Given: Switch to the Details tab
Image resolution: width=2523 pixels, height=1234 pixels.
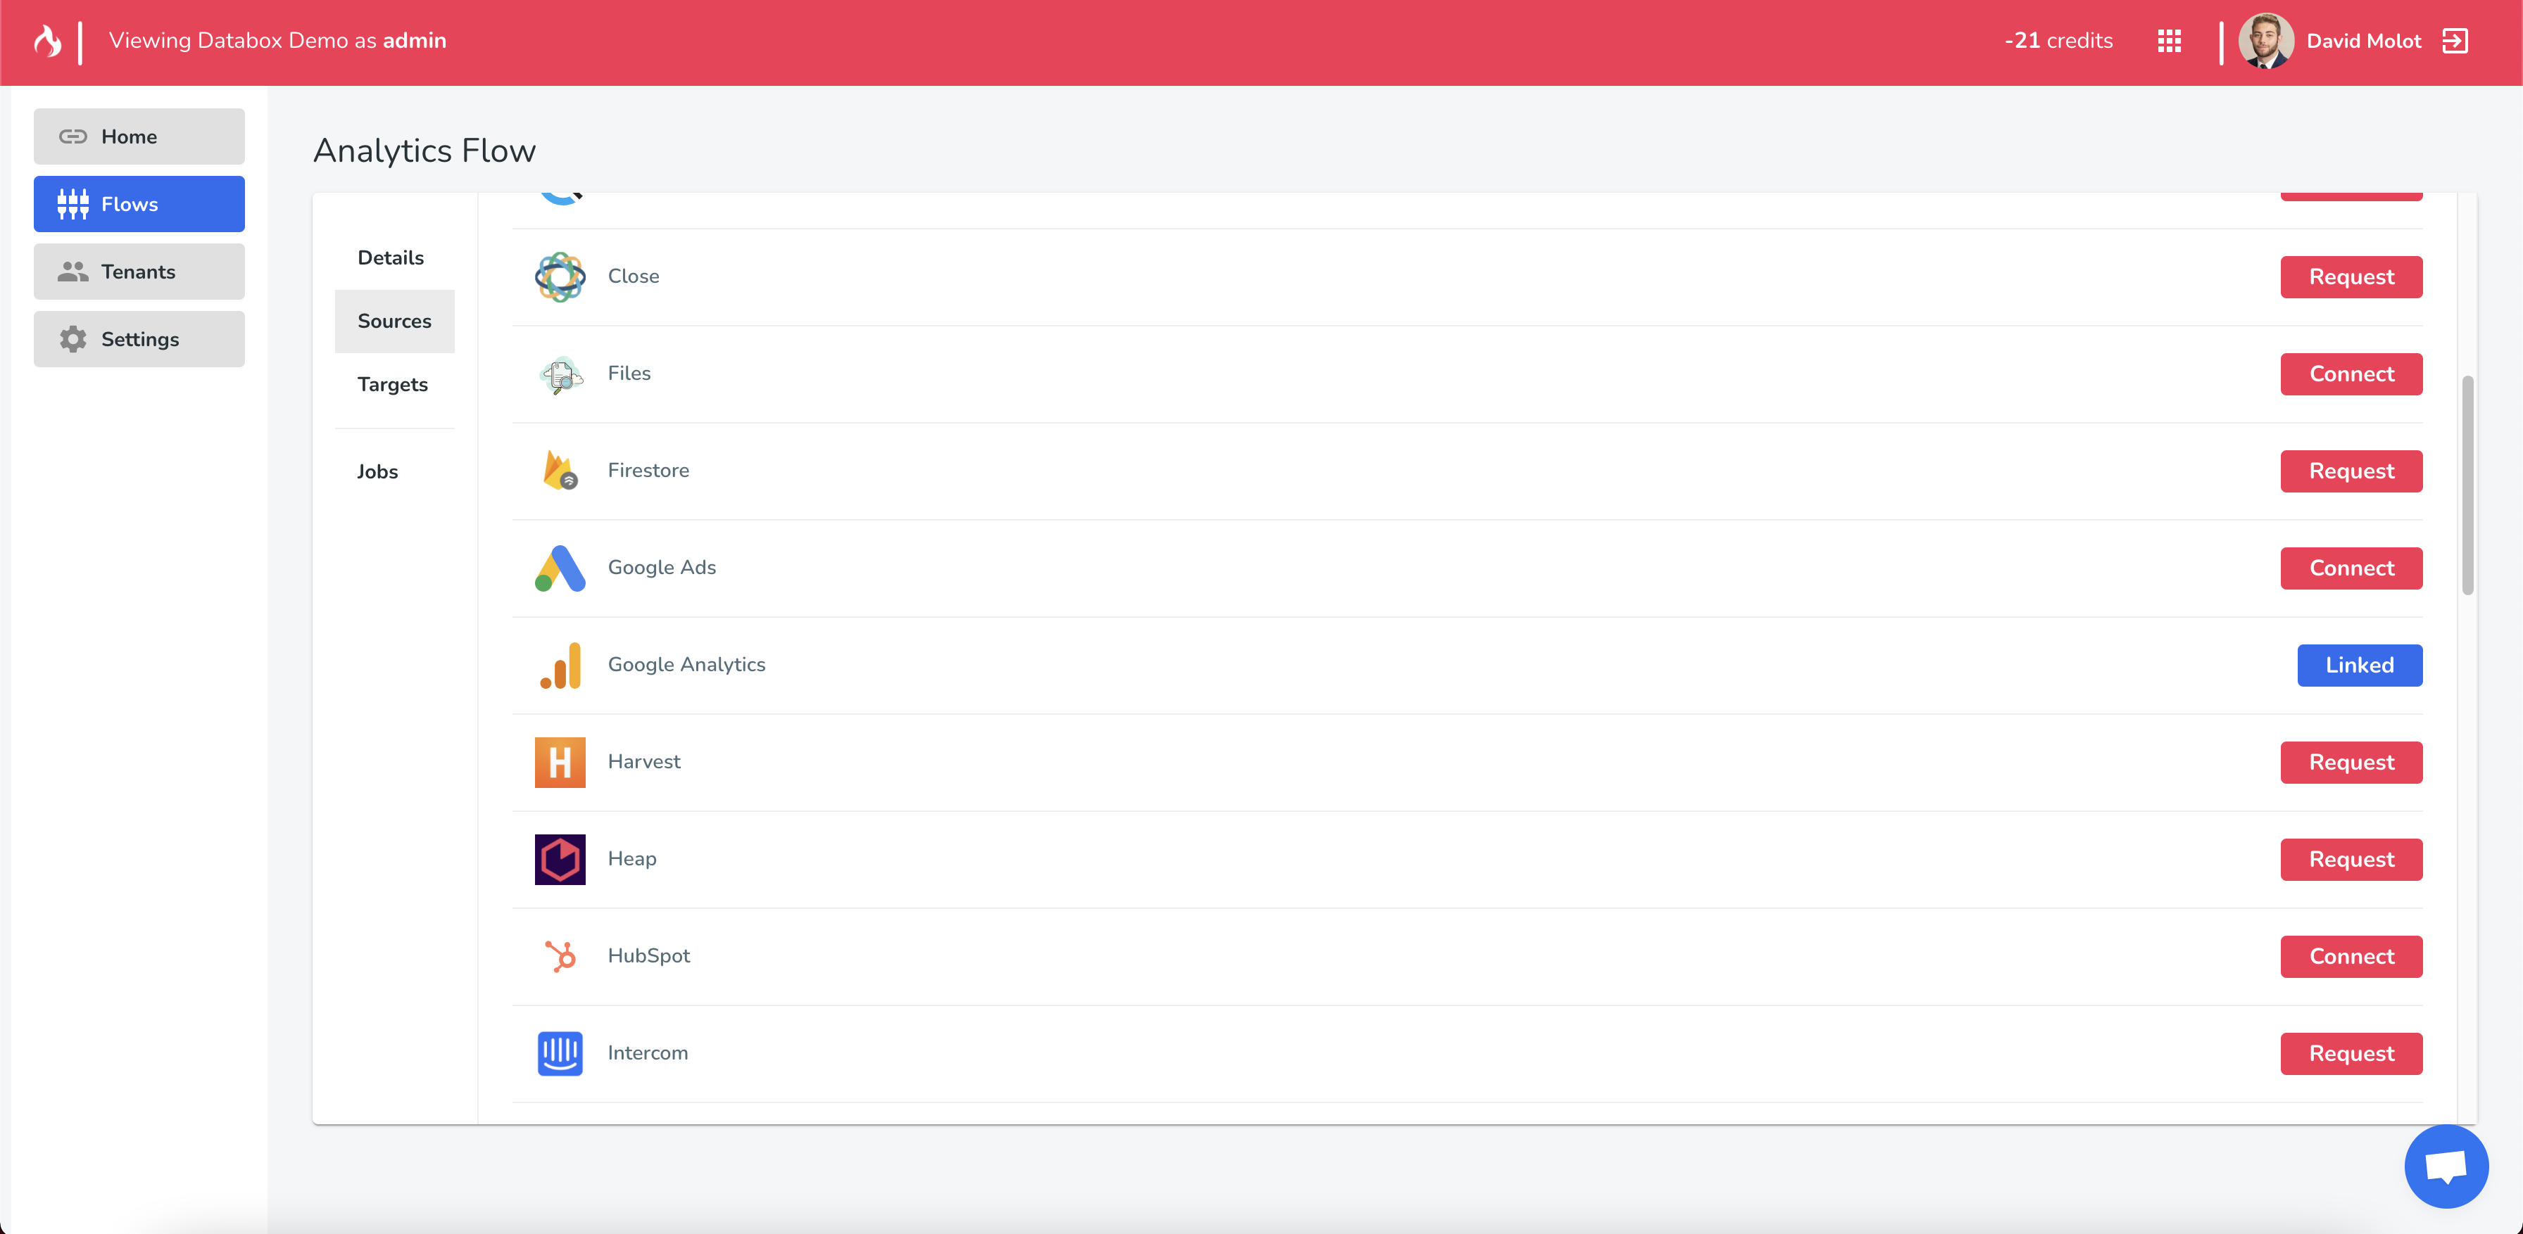Looking at the screenshot, I should click(391, 258).
